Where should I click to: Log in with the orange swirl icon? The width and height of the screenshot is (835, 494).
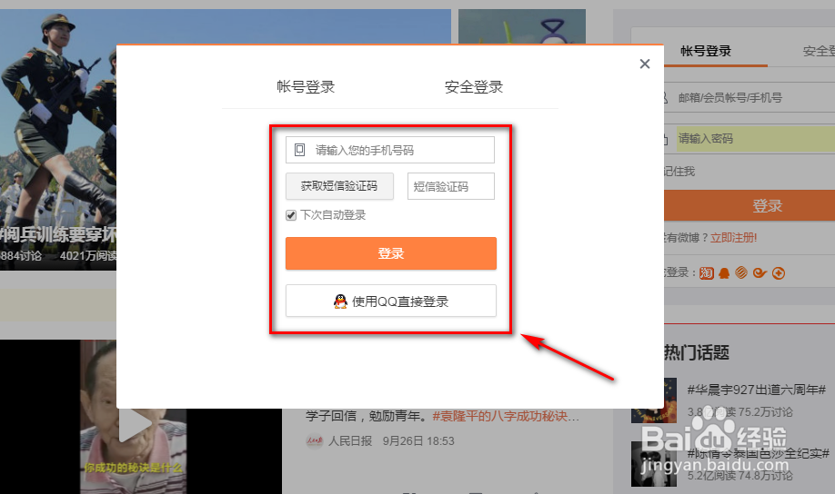(x=760, y=273)
